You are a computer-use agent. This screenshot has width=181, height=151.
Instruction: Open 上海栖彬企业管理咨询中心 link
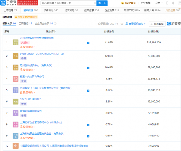click(41, 122)
